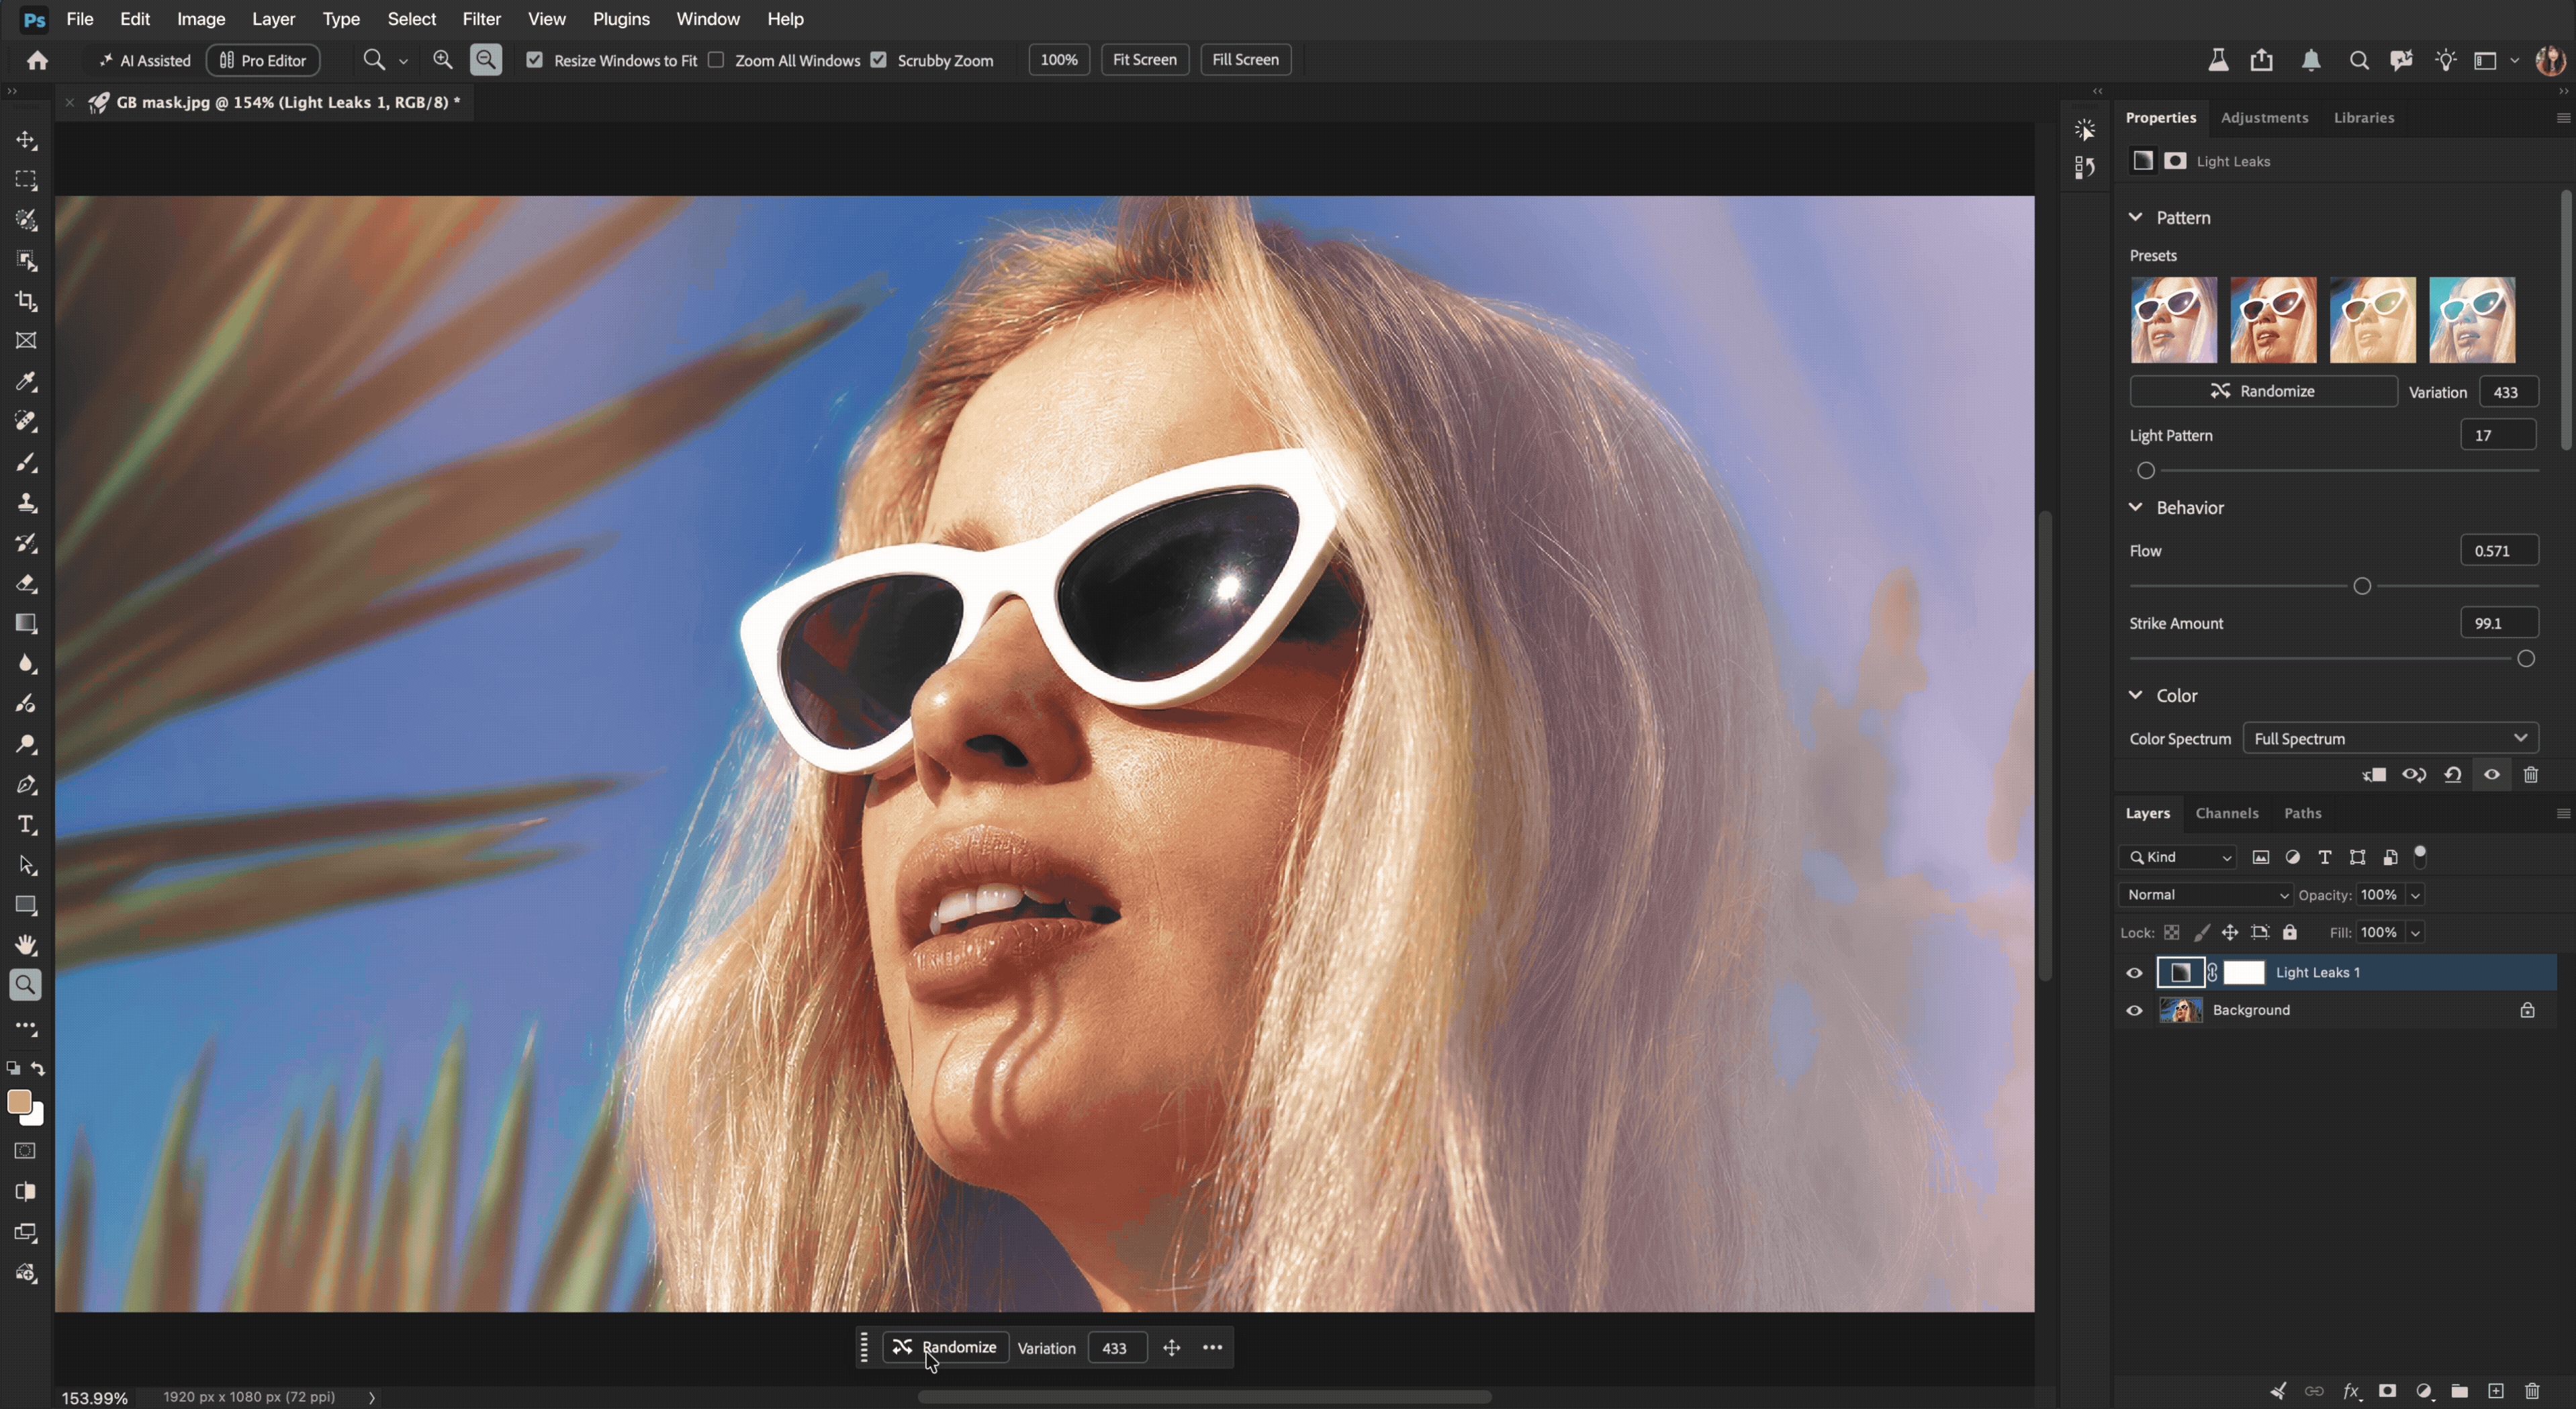The width and height of the screenshot is (2576, 1409).
Task: Open the Normal blend mode dropdown
Action: (2205, 895)
